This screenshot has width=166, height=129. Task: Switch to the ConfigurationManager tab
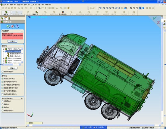[x=9, y=18]
